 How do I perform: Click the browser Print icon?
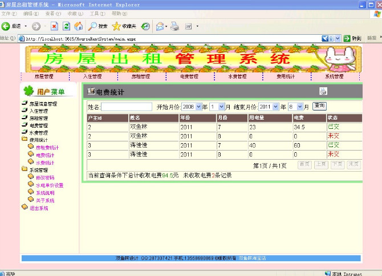pyautogui.click(x=174, y=26)
